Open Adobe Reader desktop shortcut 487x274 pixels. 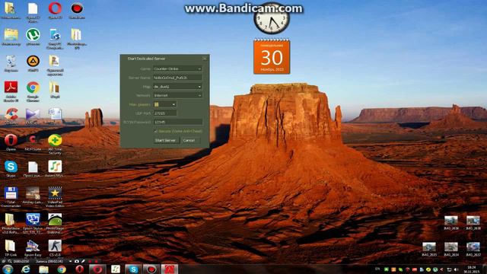[11, 91]
